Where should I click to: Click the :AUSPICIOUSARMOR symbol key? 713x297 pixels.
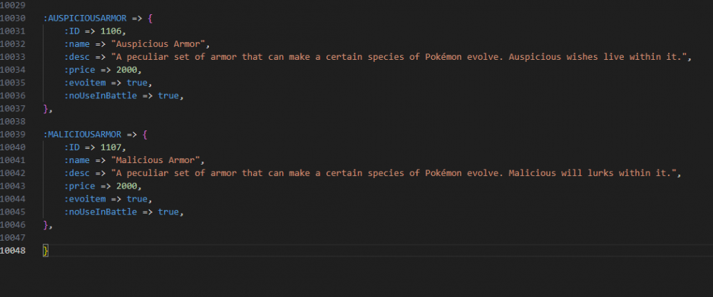pos(85,19)
